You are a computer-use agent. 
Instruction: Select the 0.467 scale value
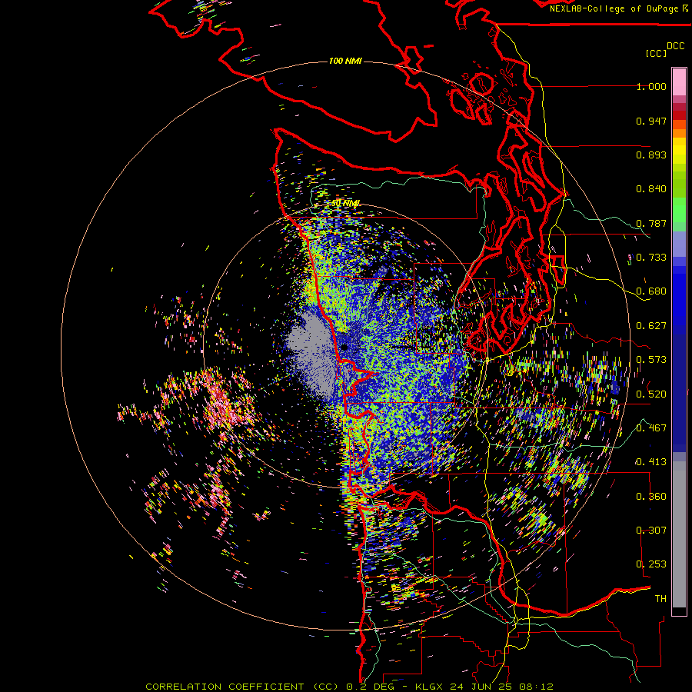coord(651,428)
